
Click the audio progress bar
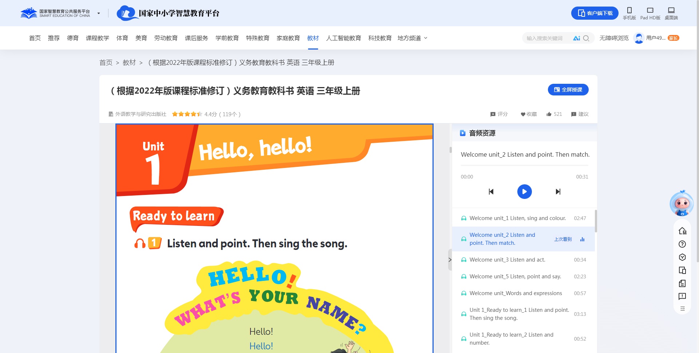point(524,166)
